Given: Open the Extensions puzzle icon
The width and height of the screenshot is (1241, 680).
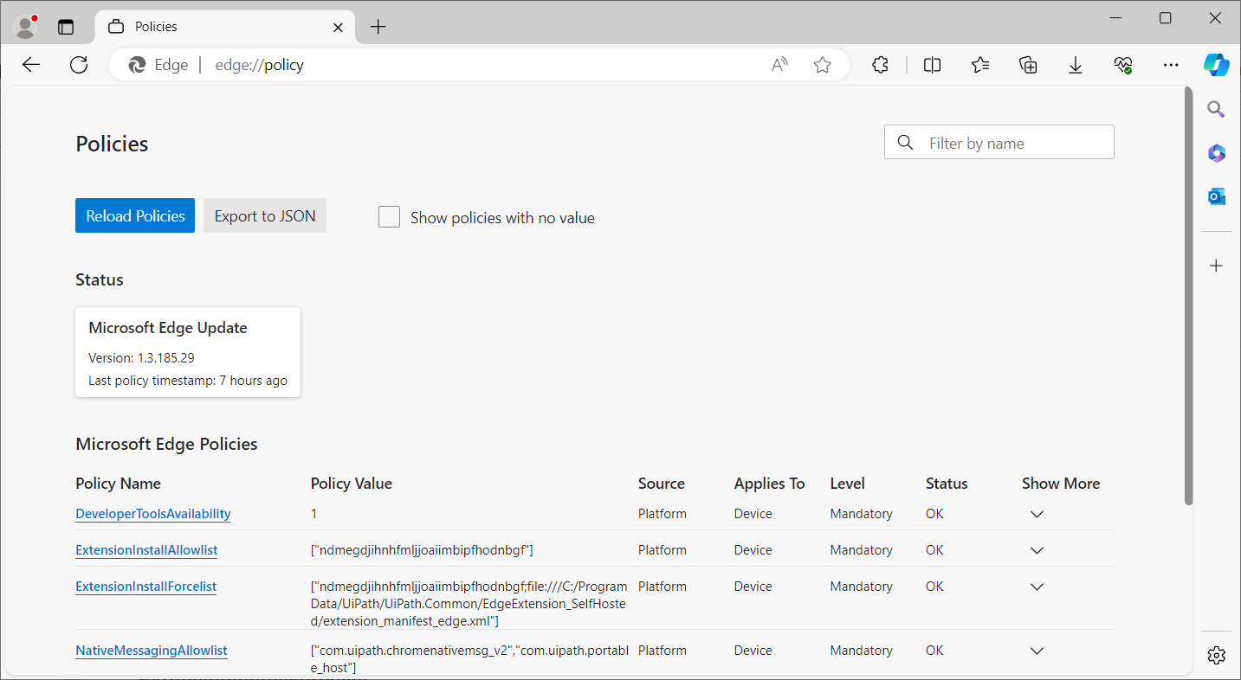Looking at the screenshot, I should 880,65.
